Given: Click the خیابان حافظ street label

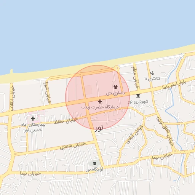Looking at the screenshot, I should [66, 121].
